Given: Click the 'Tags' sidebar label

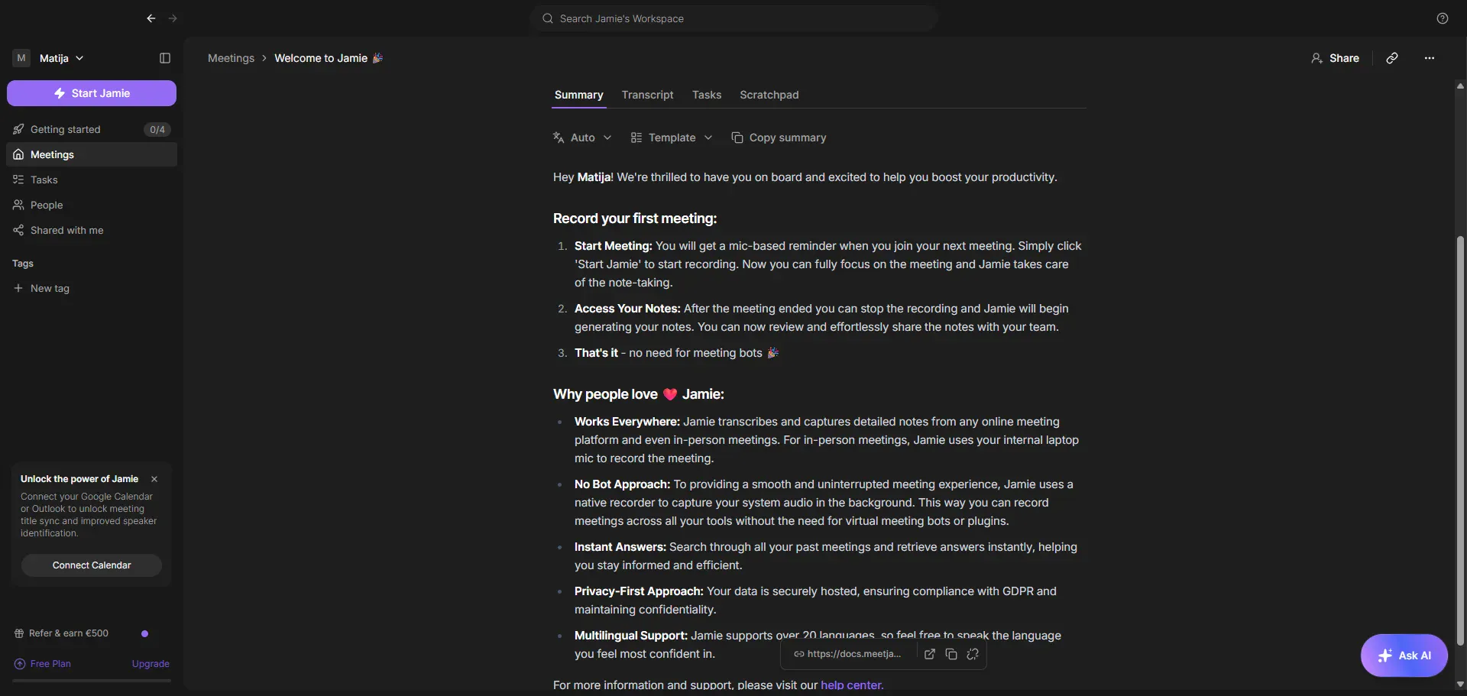Looking at the screenshot, I should tap(23, 264).
